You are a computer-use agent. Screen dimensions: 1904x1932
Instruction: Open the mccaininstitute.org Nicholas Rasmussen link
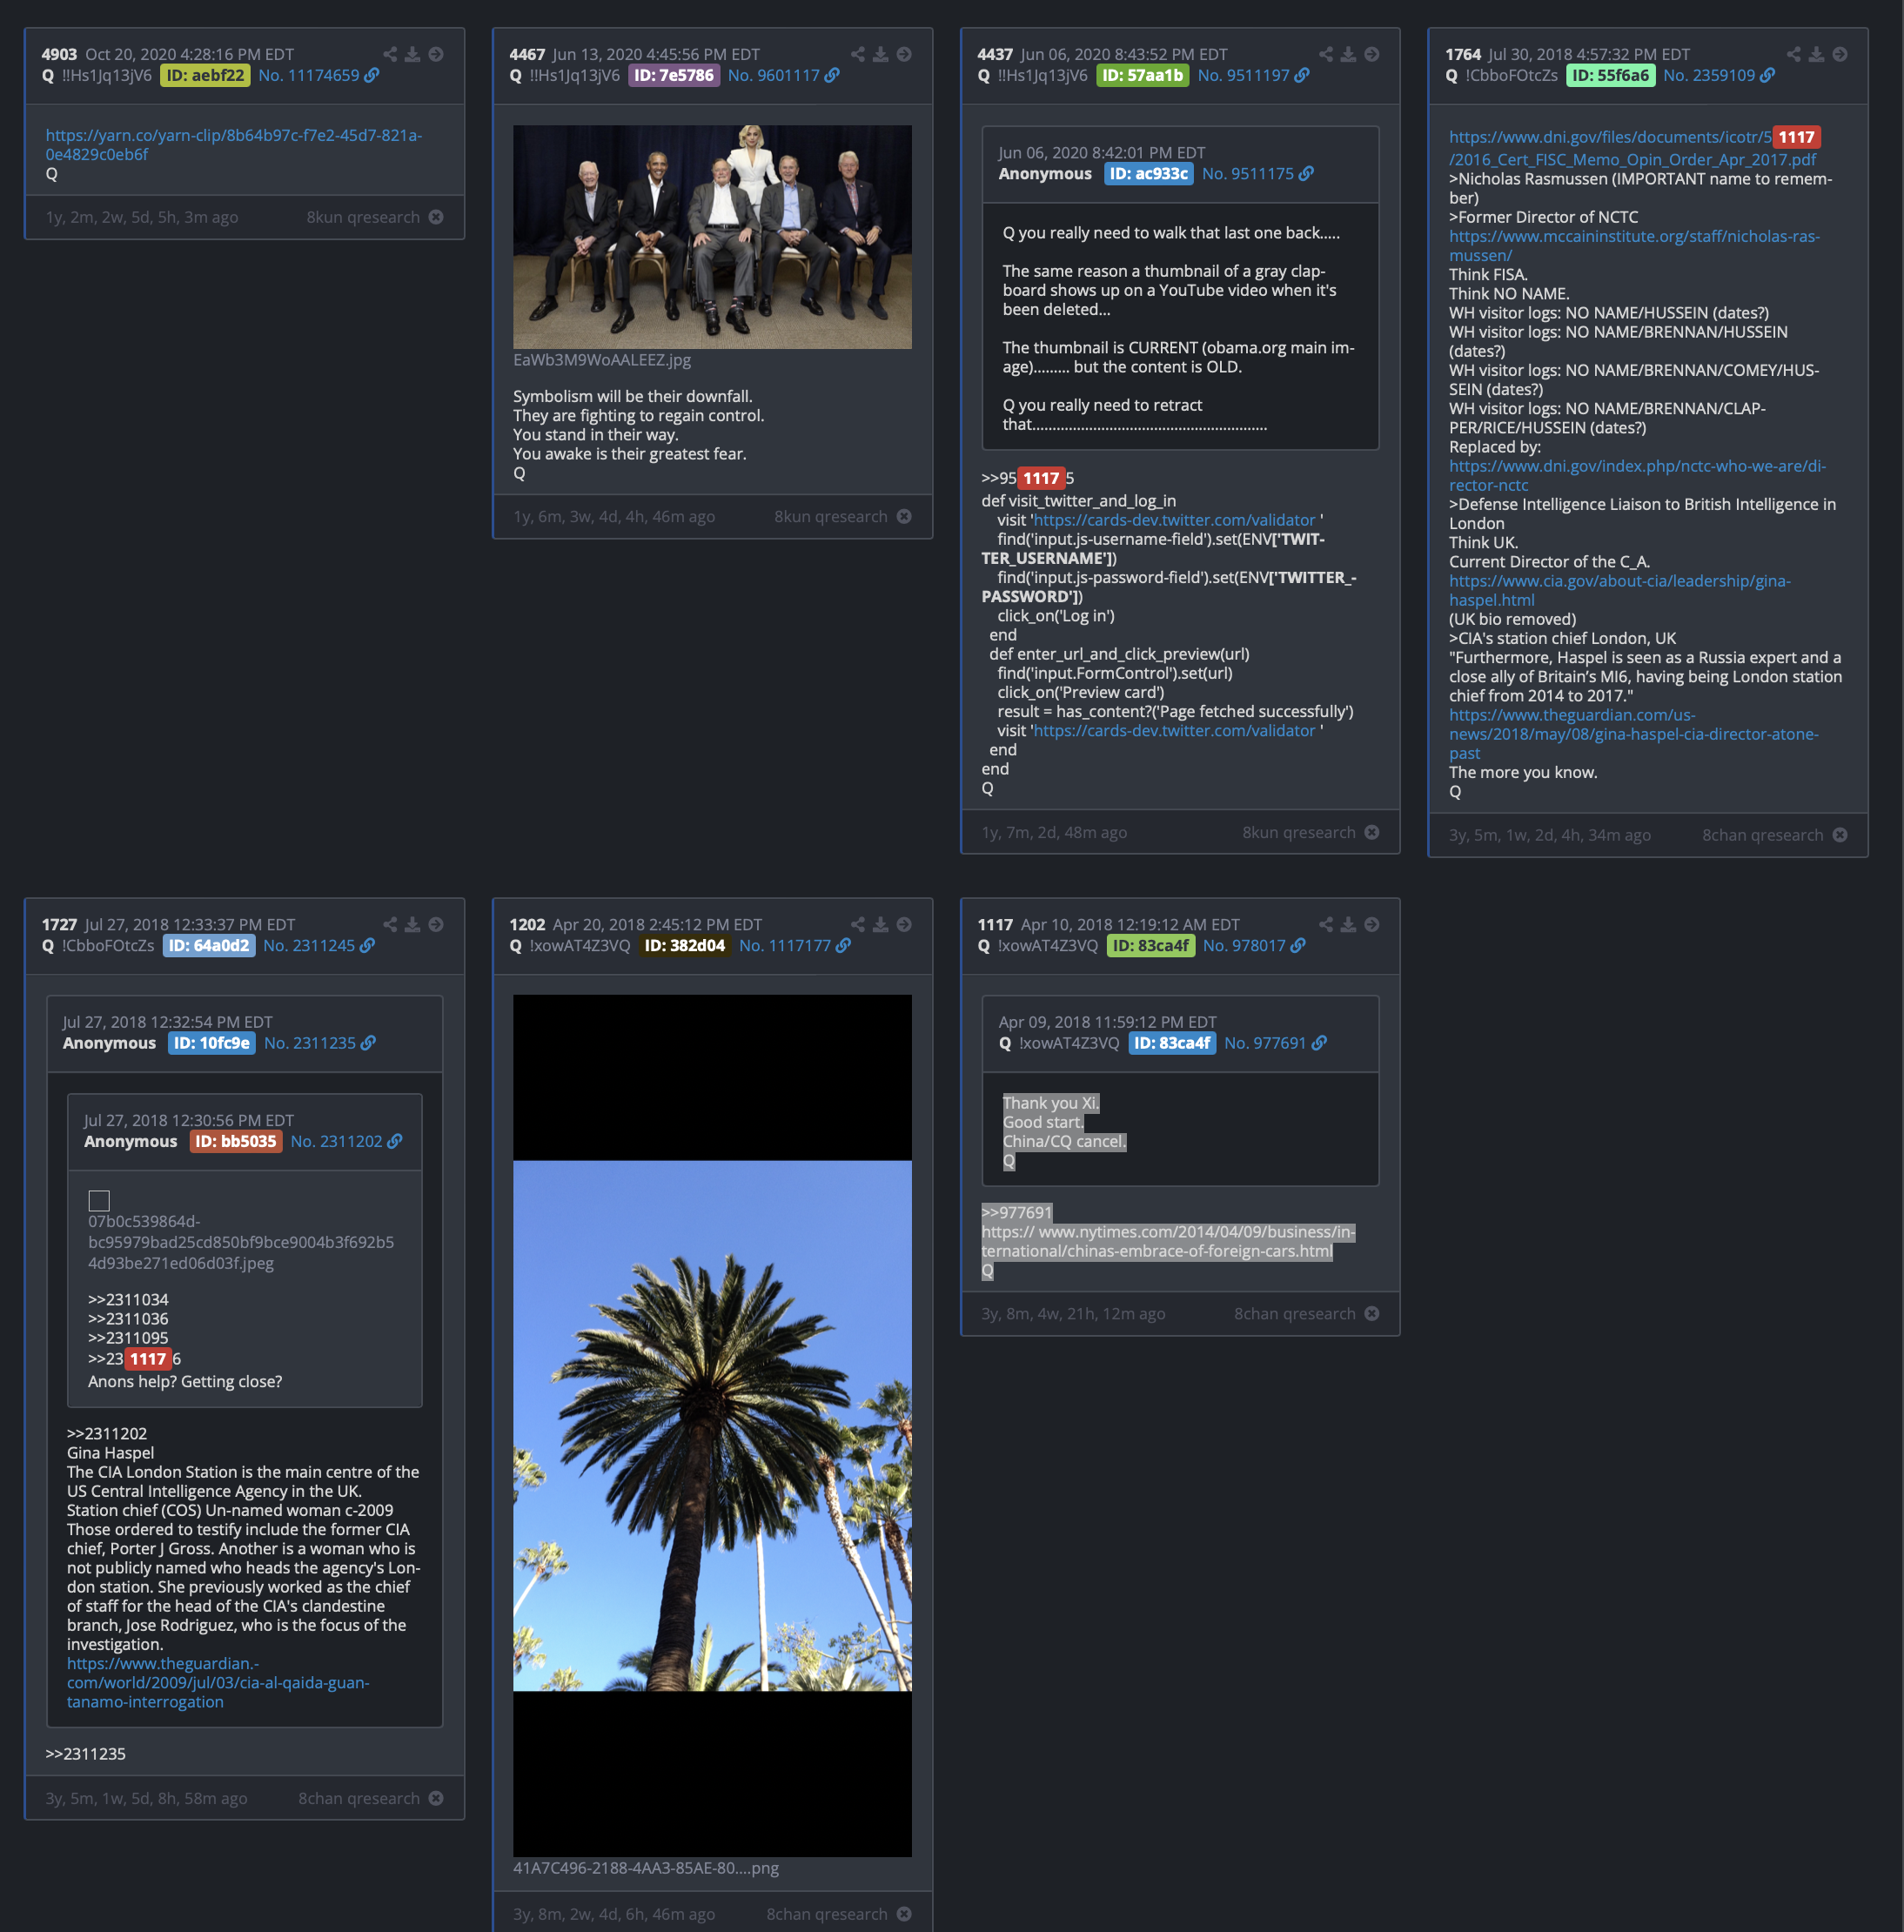(x=1635, y=245)
